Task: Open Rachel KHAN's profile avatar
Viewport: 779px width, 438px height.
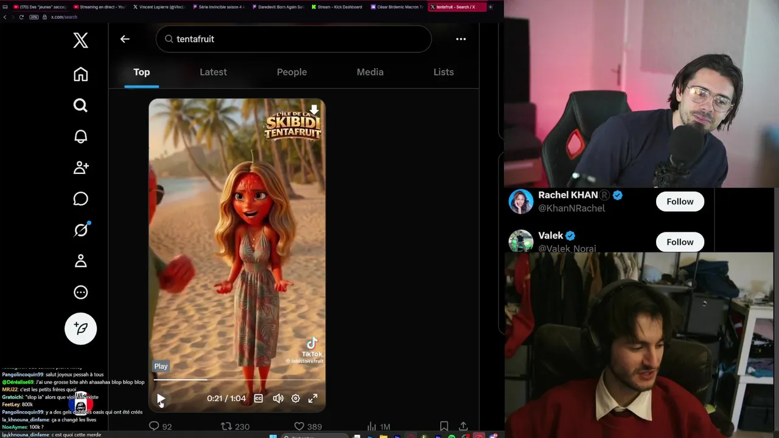Action: click(x=521, y=202)
